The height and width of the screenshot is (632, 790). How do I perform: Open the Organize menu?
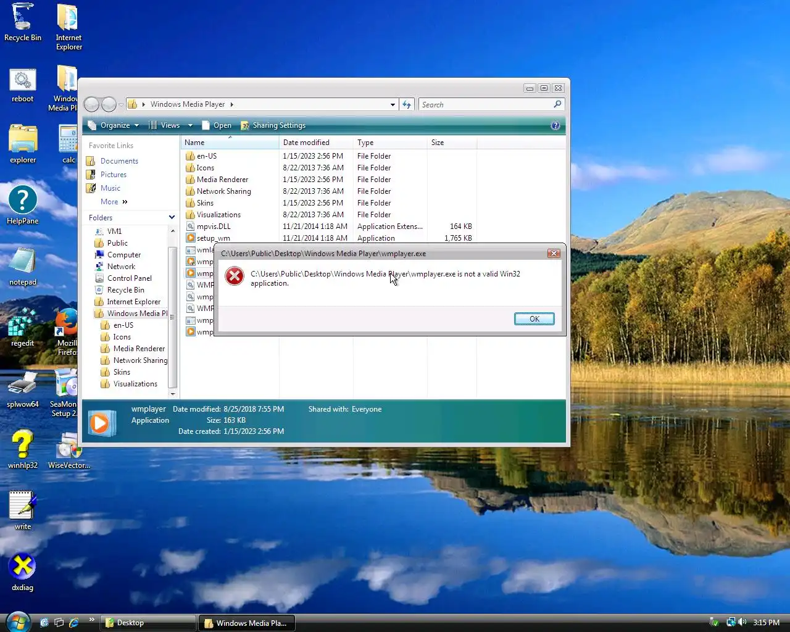point(114,125)
